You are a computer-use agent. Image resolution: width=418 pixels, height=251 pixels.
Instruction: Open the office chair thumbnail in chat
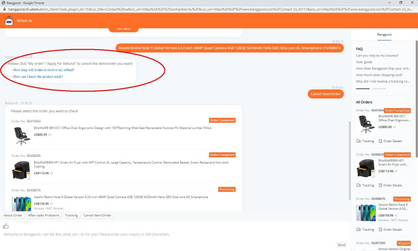click(x=21, y=136)
